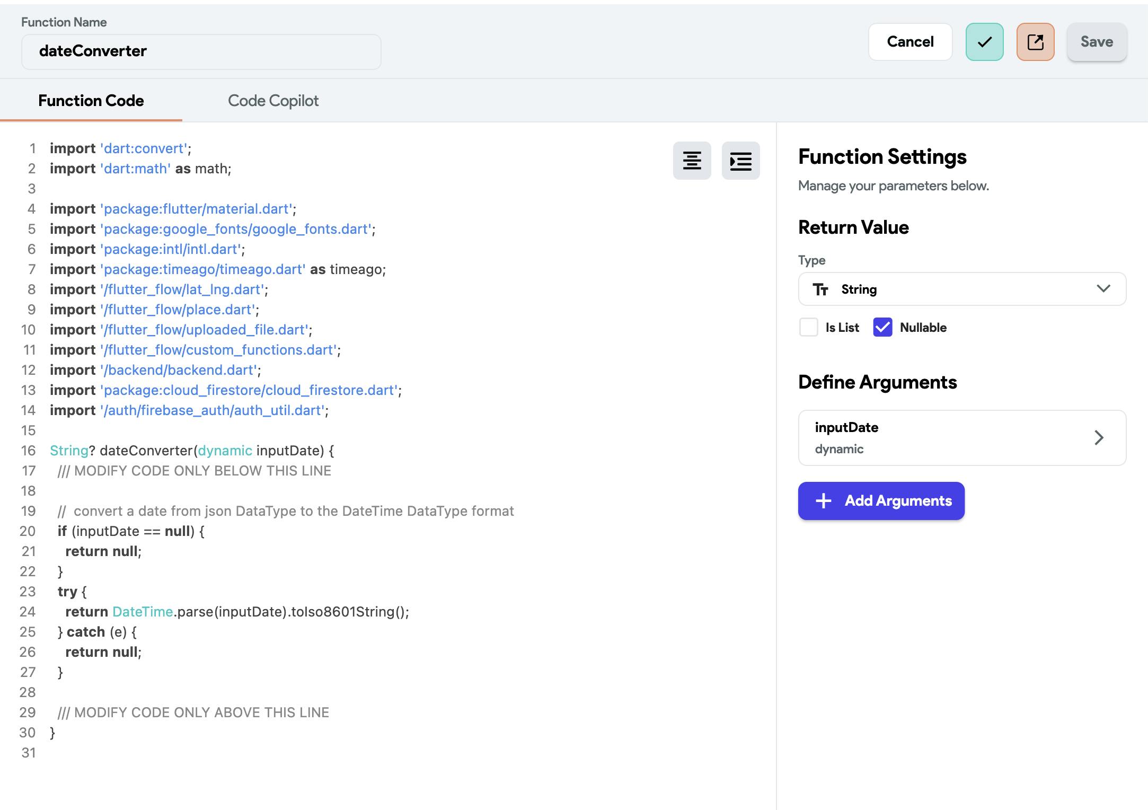The image size is (1148, 810).
Task: Toggle the Is List checkbox
Action: [x=809, y=328]
